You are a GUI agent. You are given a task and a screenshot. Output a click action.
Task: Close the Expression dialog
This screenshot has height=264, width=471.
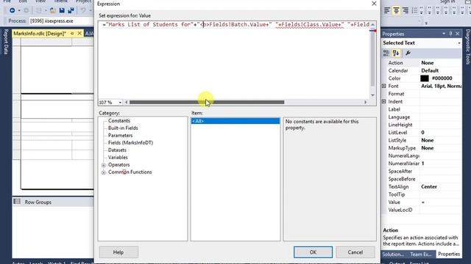[374, 4]
